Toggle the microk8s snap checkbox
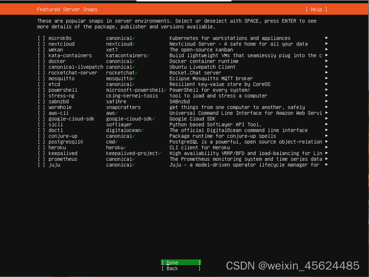Image resolution: width=369 pixels, height=277 pixels. 41,38
